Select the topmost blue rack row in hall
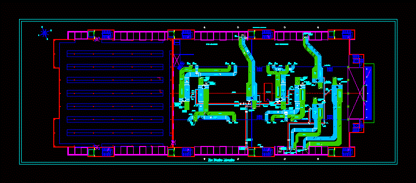Screen dimensions: 416x183 (x=115, y=54)
